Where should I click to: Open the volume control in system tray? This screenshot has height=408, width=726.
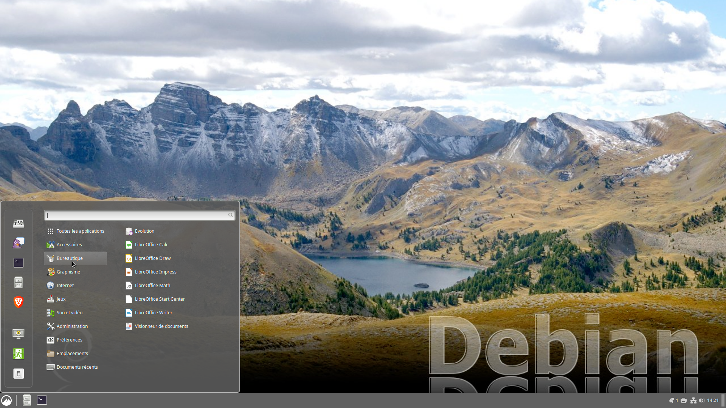click(701, 400)
